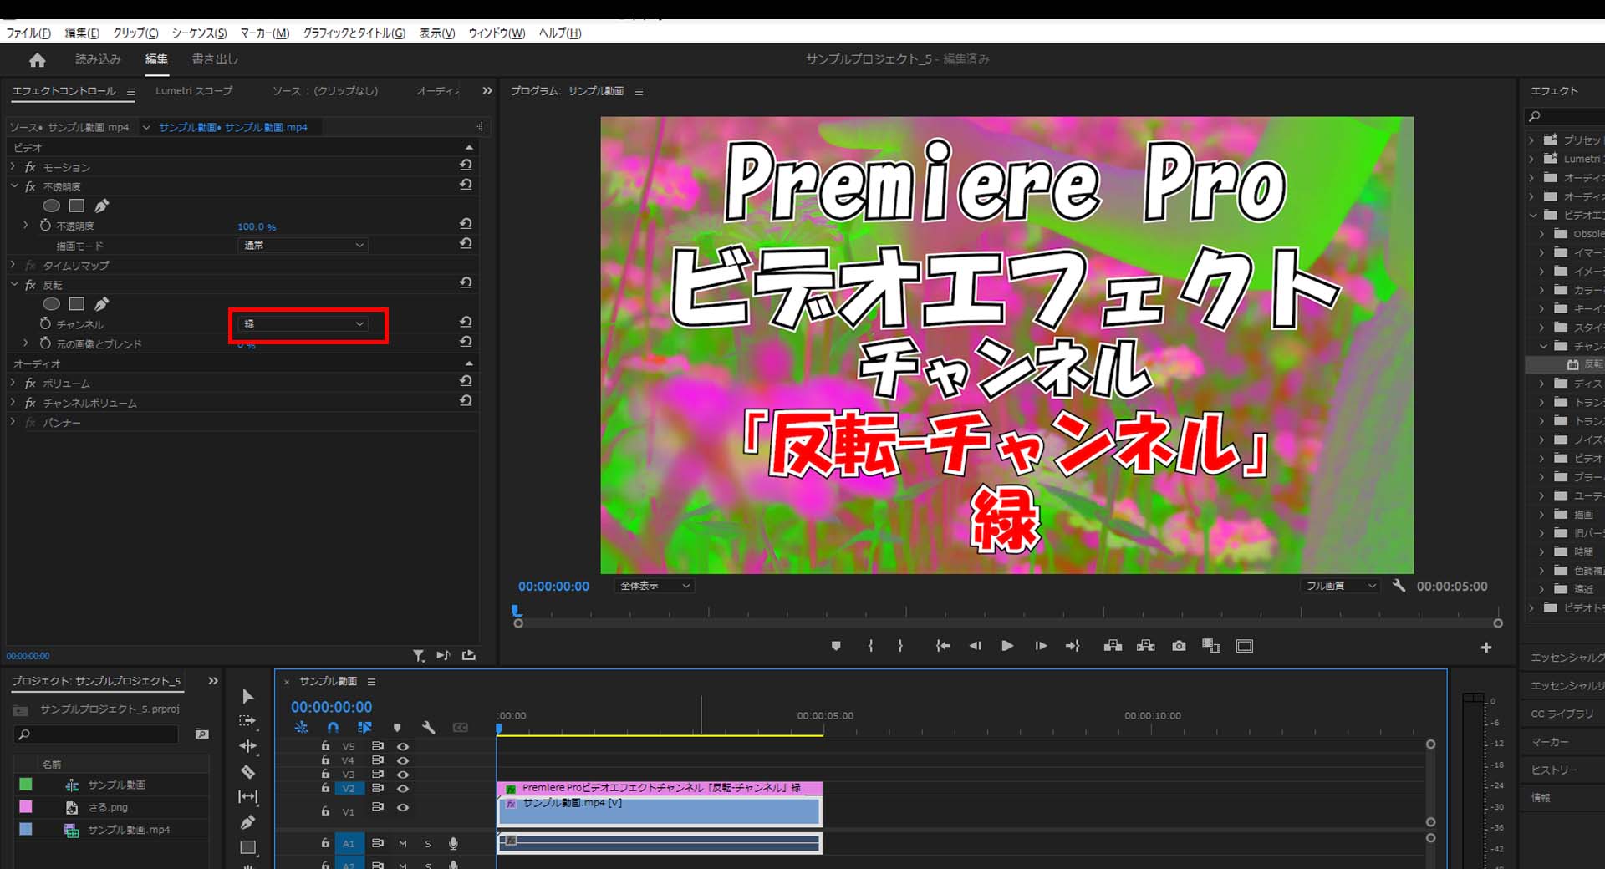Open the ウィンドウ(W) menu
Image resolution: width=1605 pixels, height=869 pixels.
497,33
